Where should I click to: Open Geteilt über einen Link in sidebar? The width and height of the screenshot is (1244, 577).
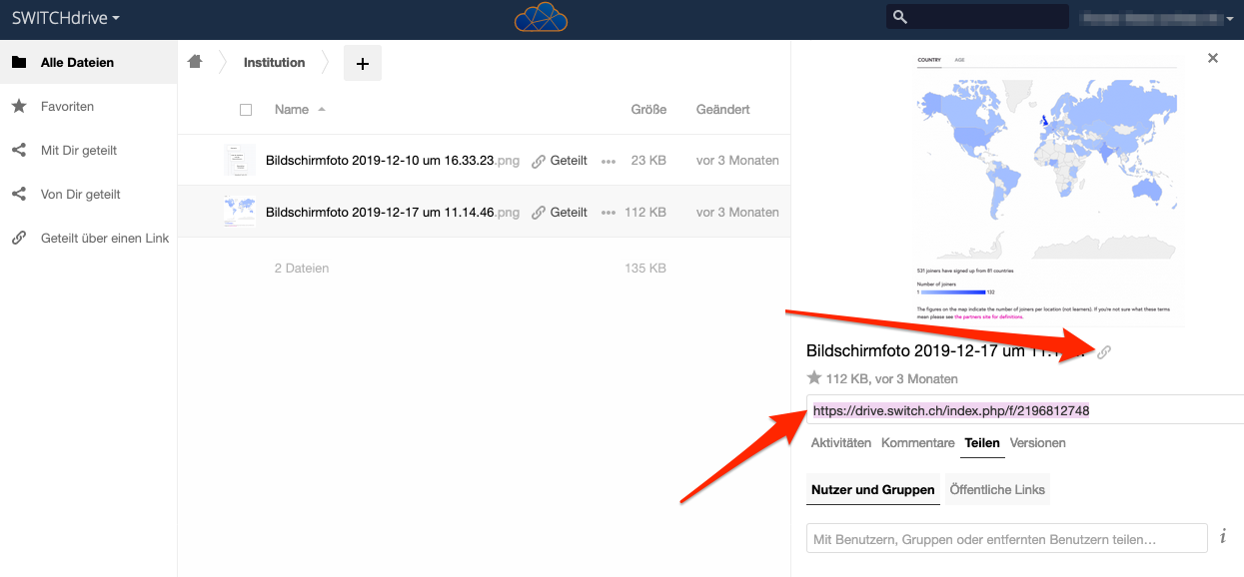pyautogui.click(x=104, y=239)
